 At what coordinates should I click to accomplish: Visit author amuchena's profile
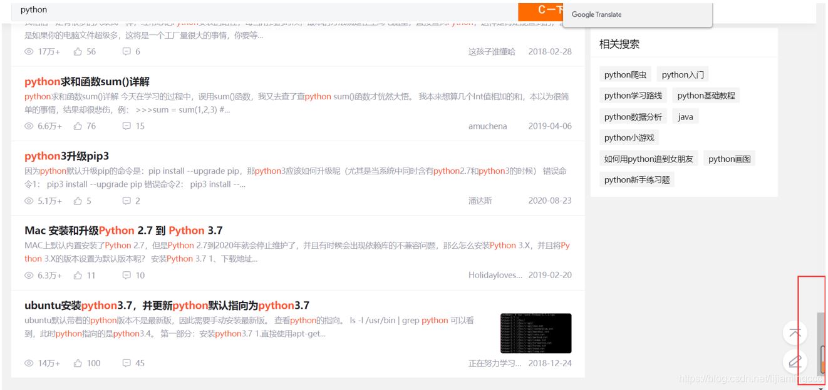click(x=490, y=126)
